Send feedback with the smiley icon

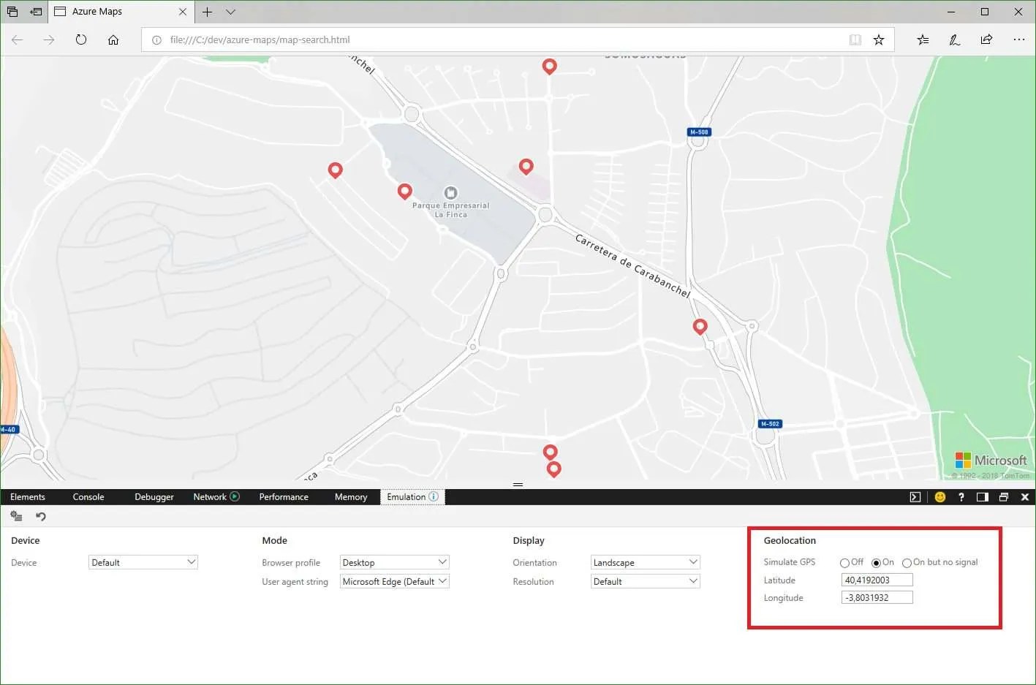click(x=940, y=497)
